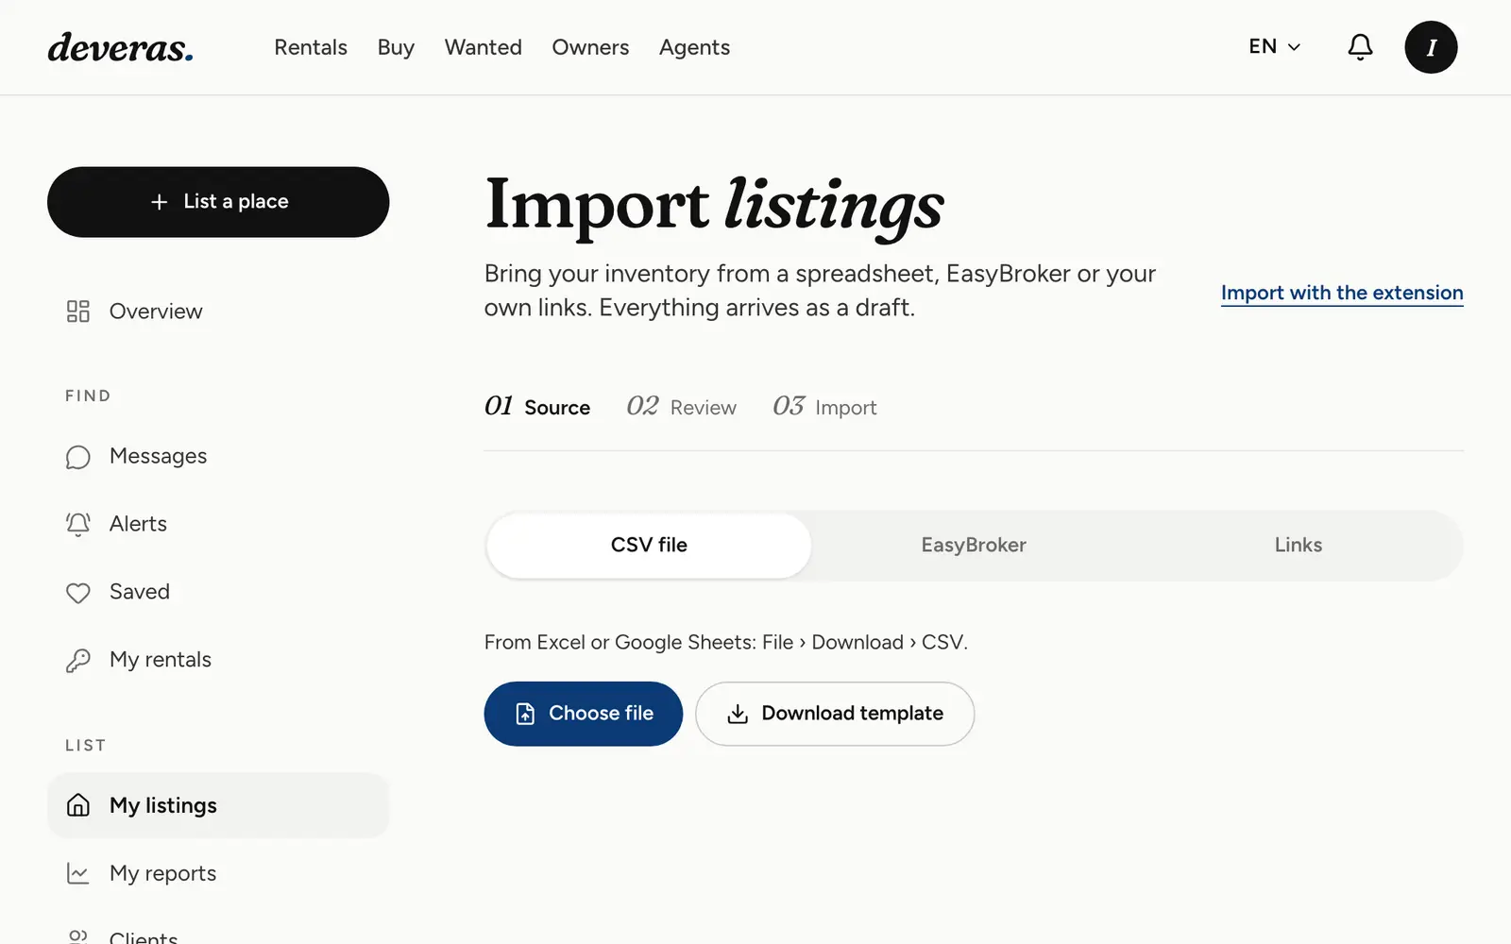This screenshot has height=944, width=1511.
Task: Switch to the EasyBroker source tab
Action: pyautogui.click(x=974, y=546)
